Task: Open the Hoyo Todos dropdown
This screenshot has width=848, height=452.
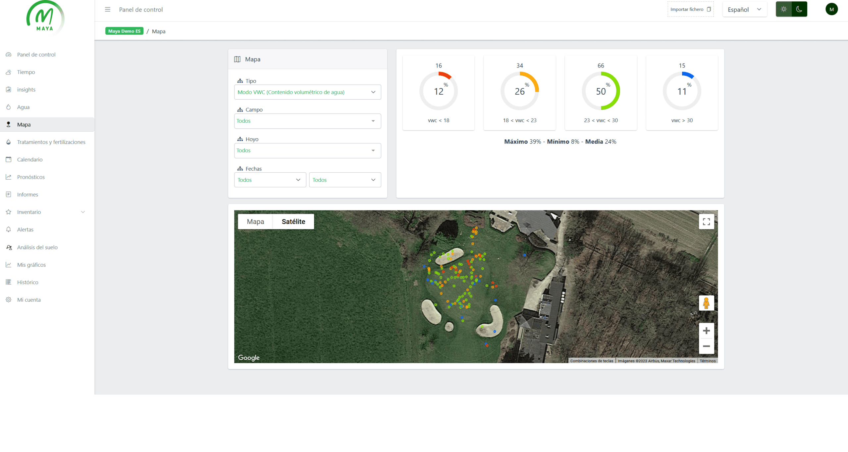Action: tap(307, 151)
